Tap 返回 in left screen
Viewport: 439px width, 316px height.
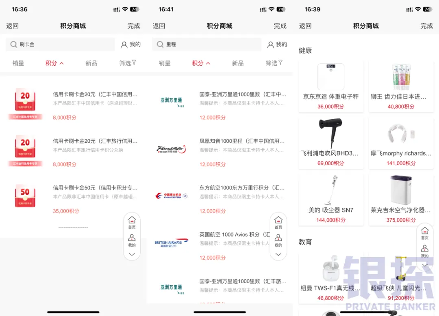pyautogui.click(x=12, y=26)
